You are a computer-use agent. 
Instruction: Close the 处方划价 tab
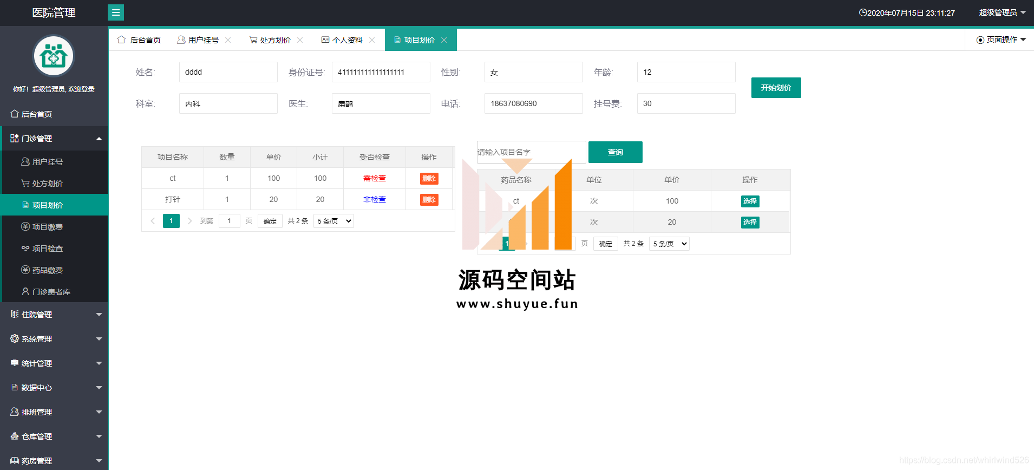click(x=300, y=40)
